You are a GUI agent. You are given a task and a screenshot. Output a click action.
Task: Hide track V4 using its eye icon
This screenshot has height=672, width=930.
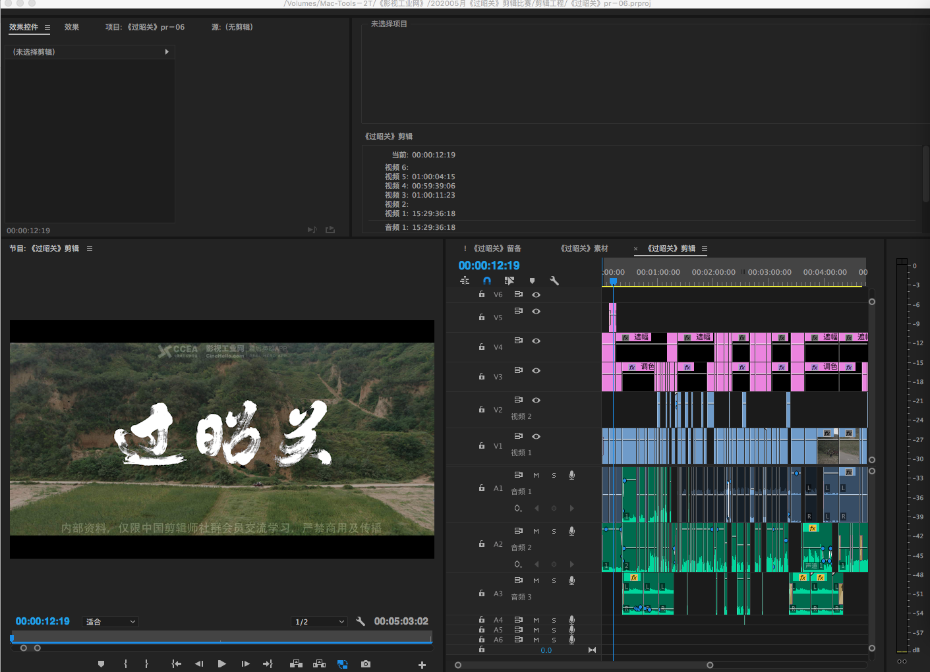(536, 341)
